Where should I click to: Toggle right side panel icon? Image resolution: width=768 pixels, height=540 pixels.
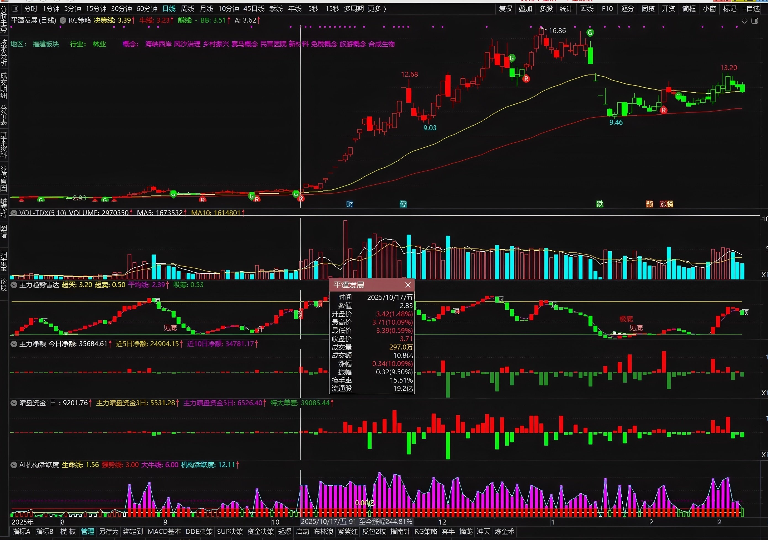click(x=755, y=21)
